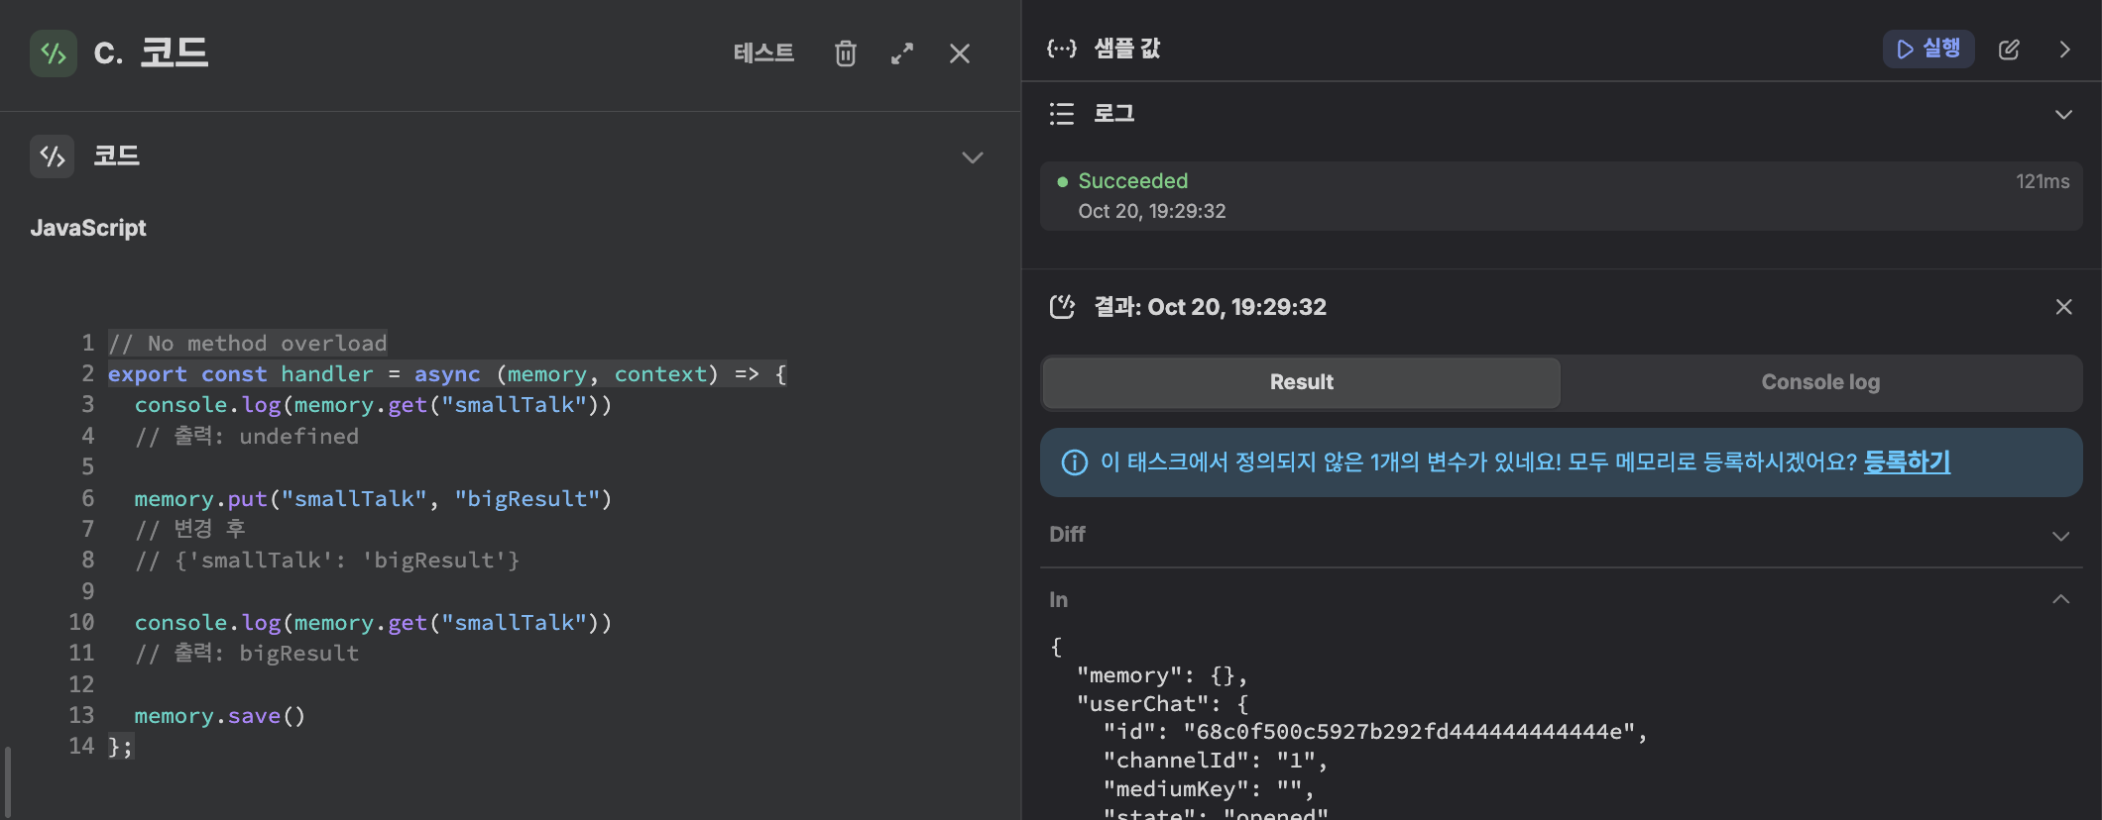Collapse the In section
Screen dimensions: 2102x820
coord(2060,599)
